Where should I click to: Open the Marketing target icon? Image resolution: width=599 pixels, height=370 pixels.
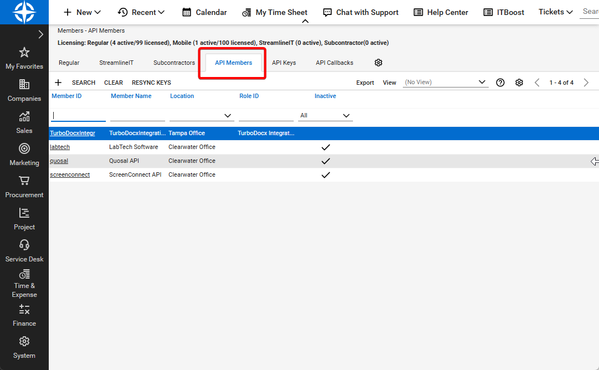pos(24,148)
